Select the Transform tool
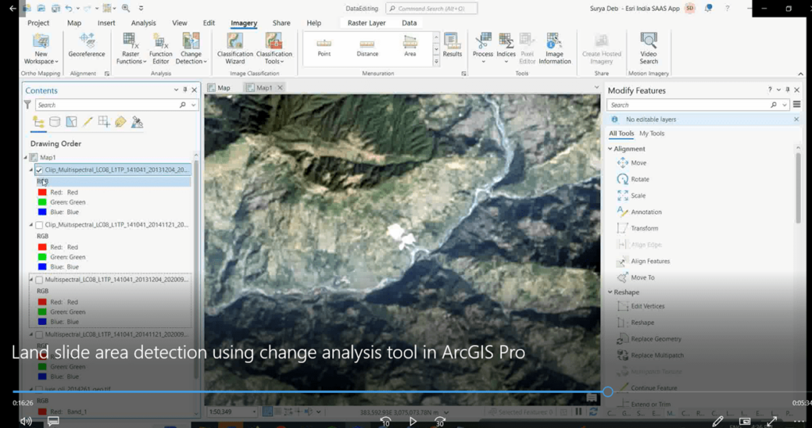Screen dimensions: 812x428 (x=638, y=228)
